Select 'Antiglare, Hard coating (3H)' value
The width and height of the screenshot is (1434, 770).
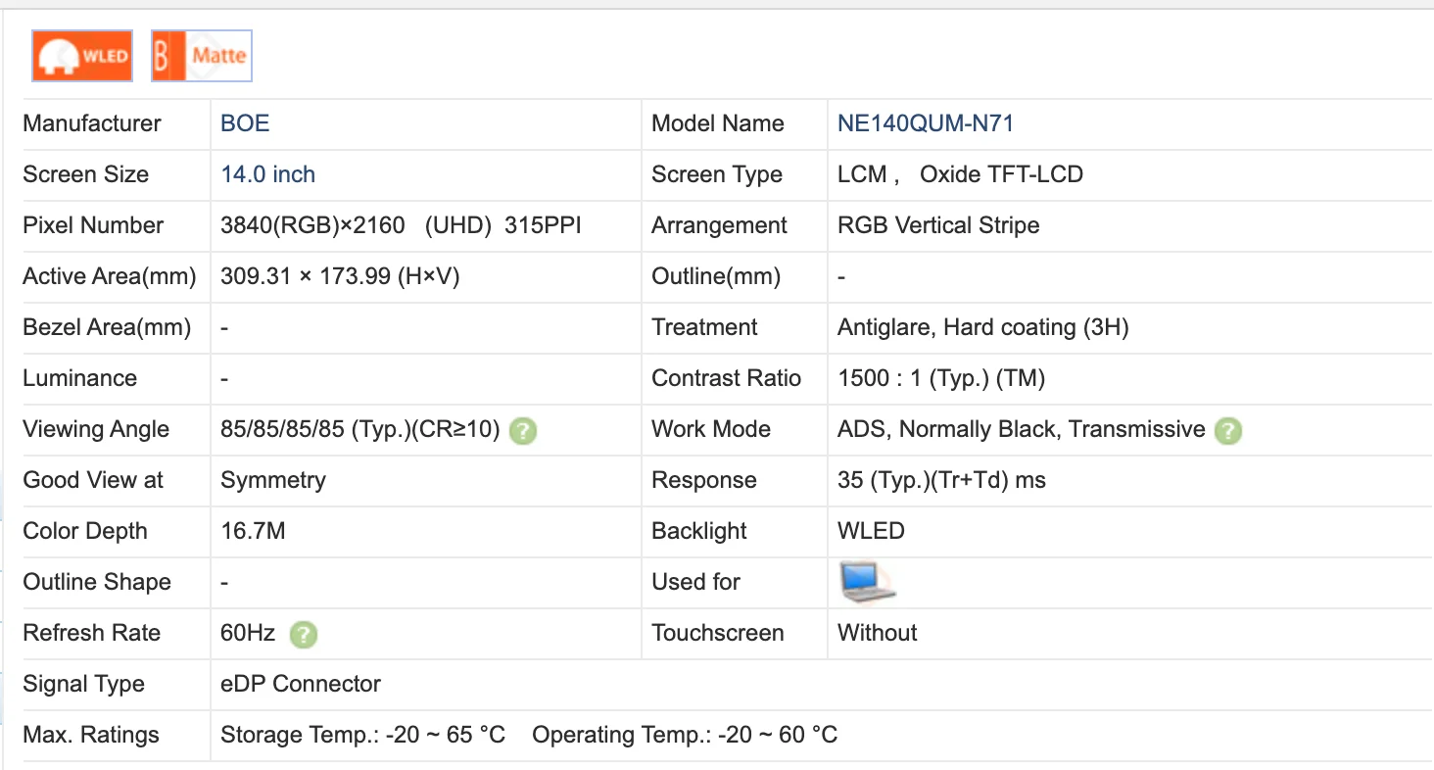(x=983, y=327)
